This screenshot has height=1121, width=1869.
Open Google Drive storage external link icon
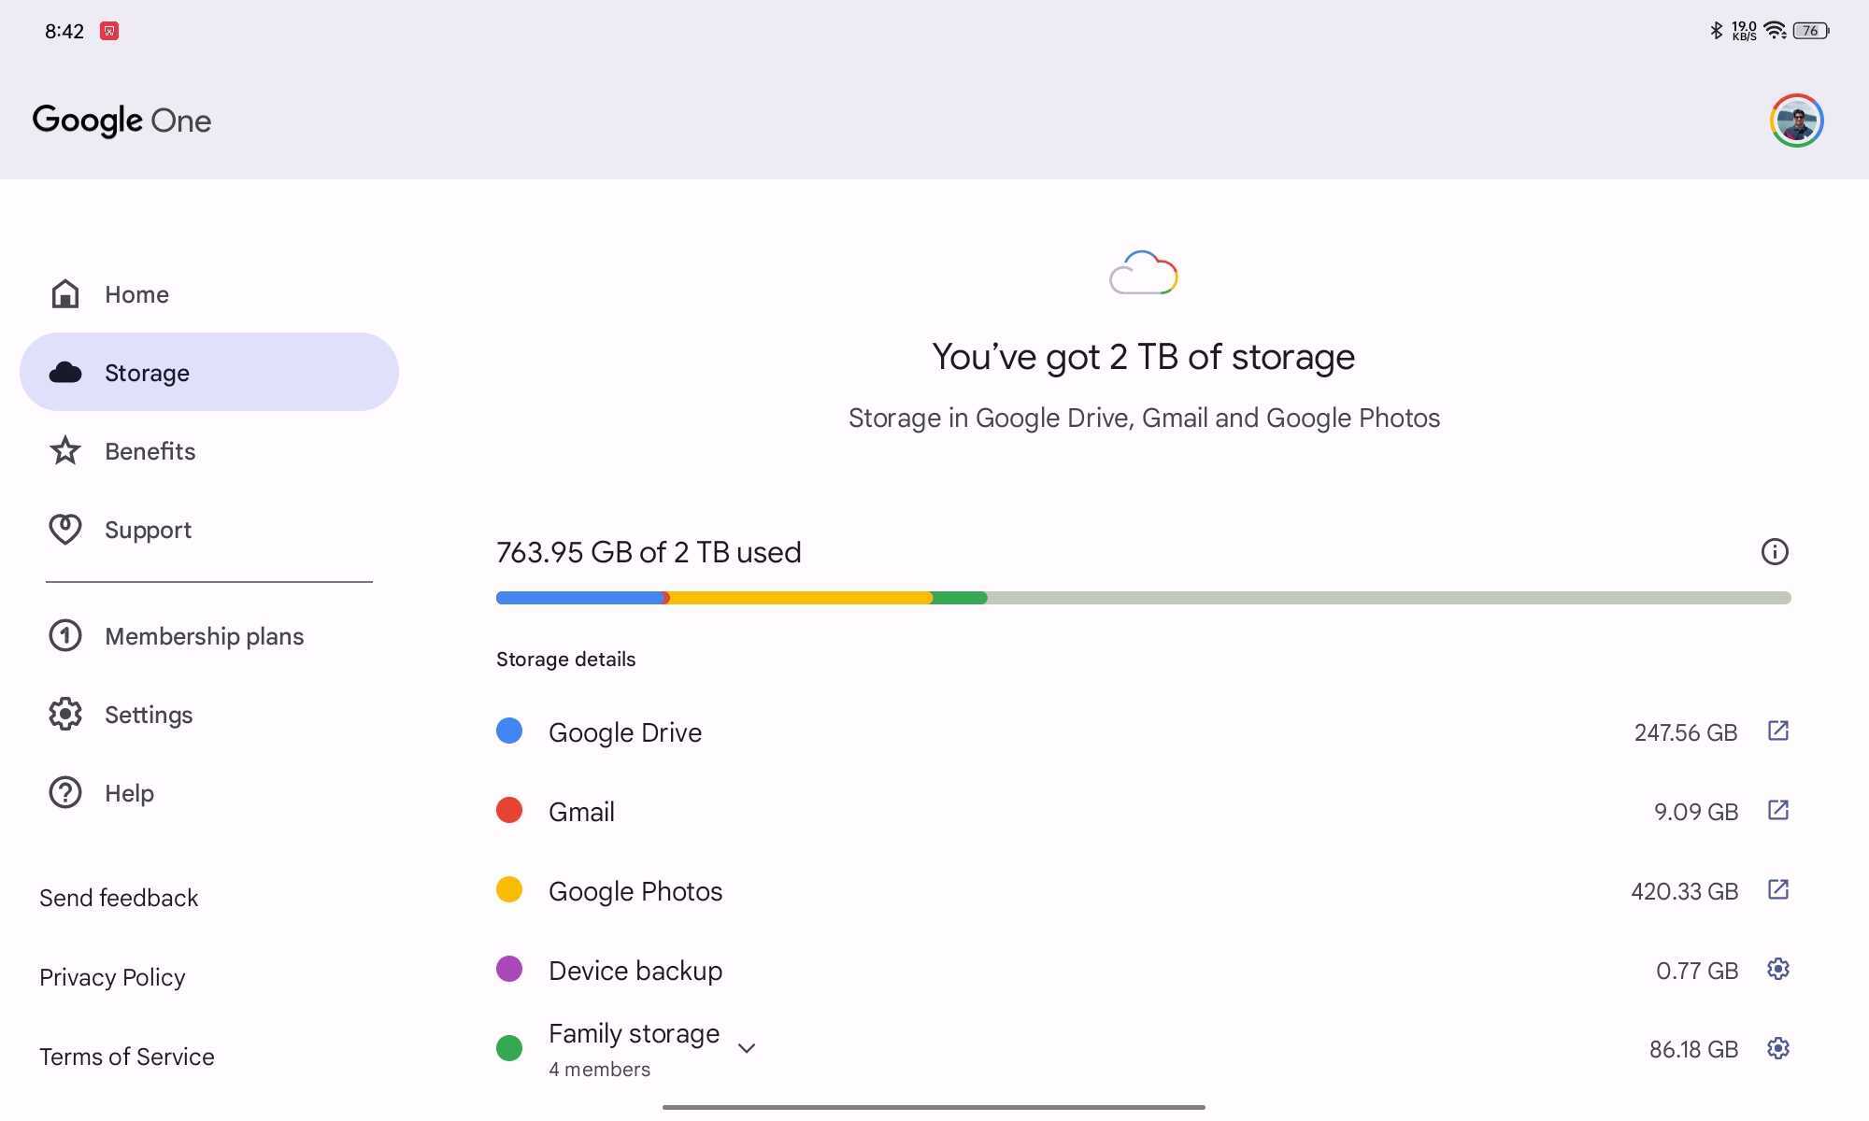(1777, 731)
